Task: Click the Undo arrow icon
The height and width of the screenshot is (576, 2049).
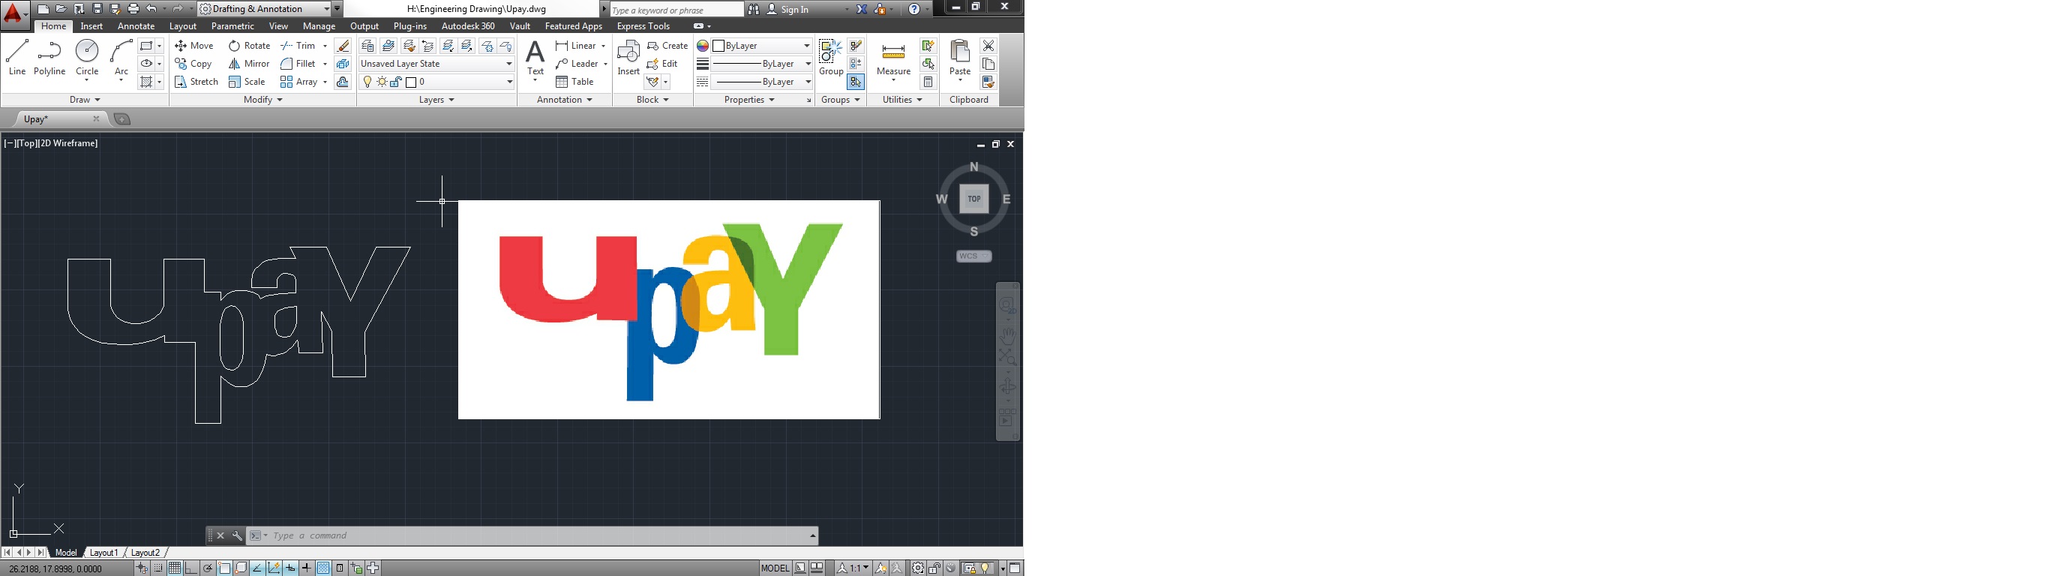Action: [x=151, y=9]
